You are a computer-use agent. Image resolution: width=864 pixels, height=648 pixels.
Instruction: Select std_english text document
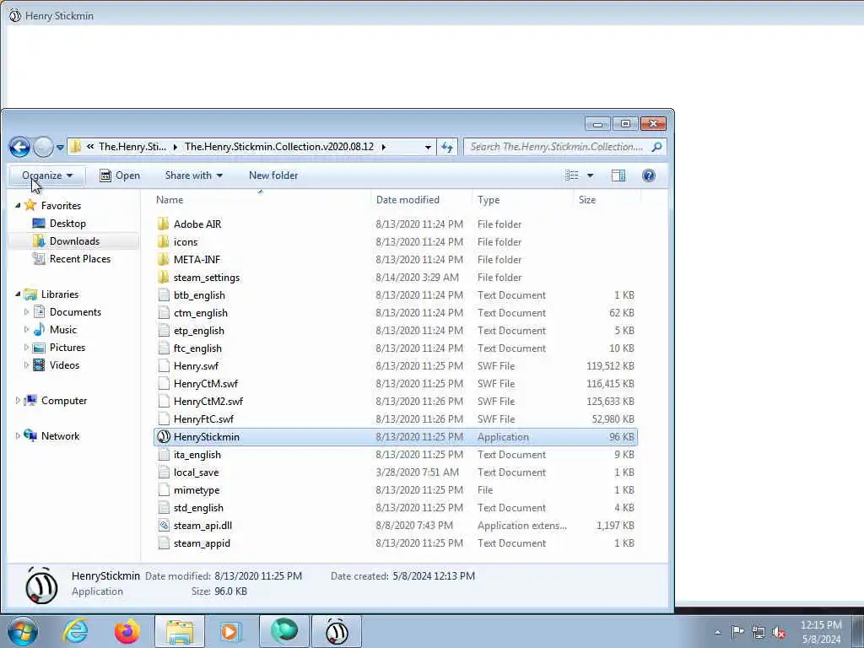(198, 507)
